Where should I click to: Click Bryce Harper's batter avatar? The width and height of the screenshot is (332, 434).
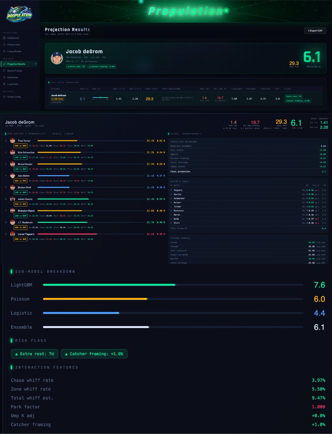tap(13, 164)
